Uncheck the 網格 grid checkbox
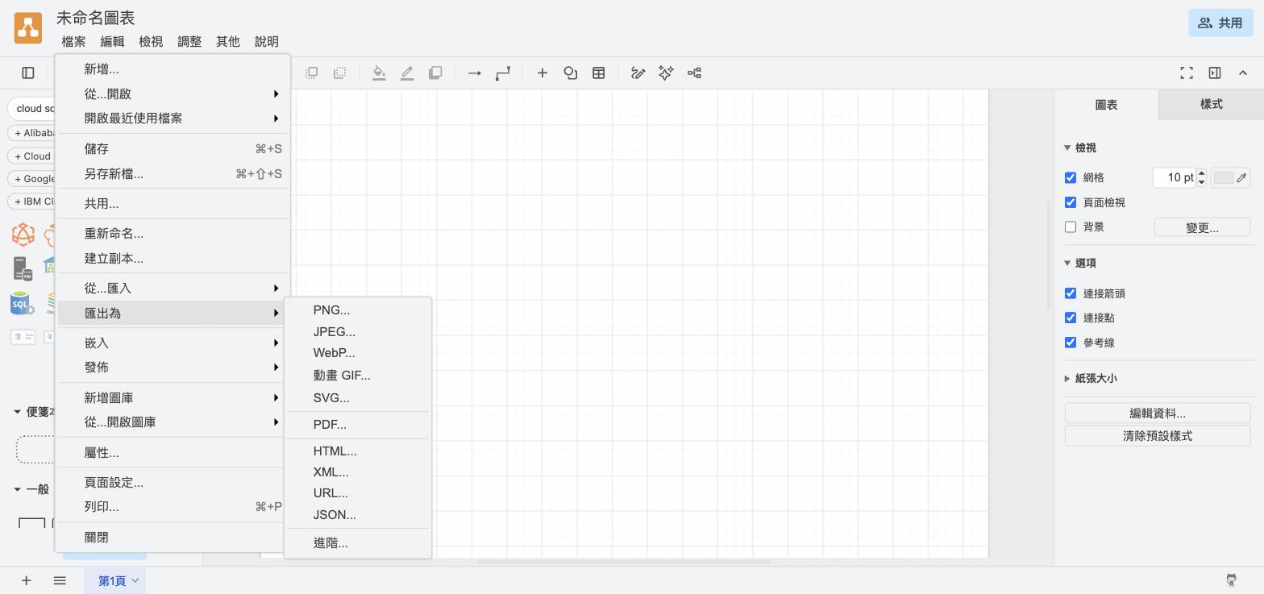 [x=1071, y=178]
